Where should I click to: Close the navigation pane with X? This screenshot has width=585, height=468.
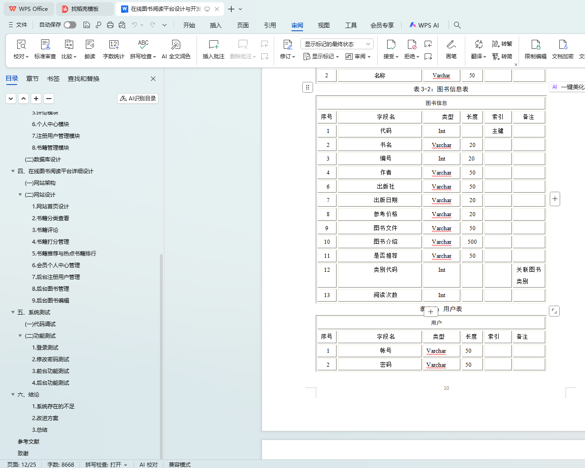click(x=153, y=79)
